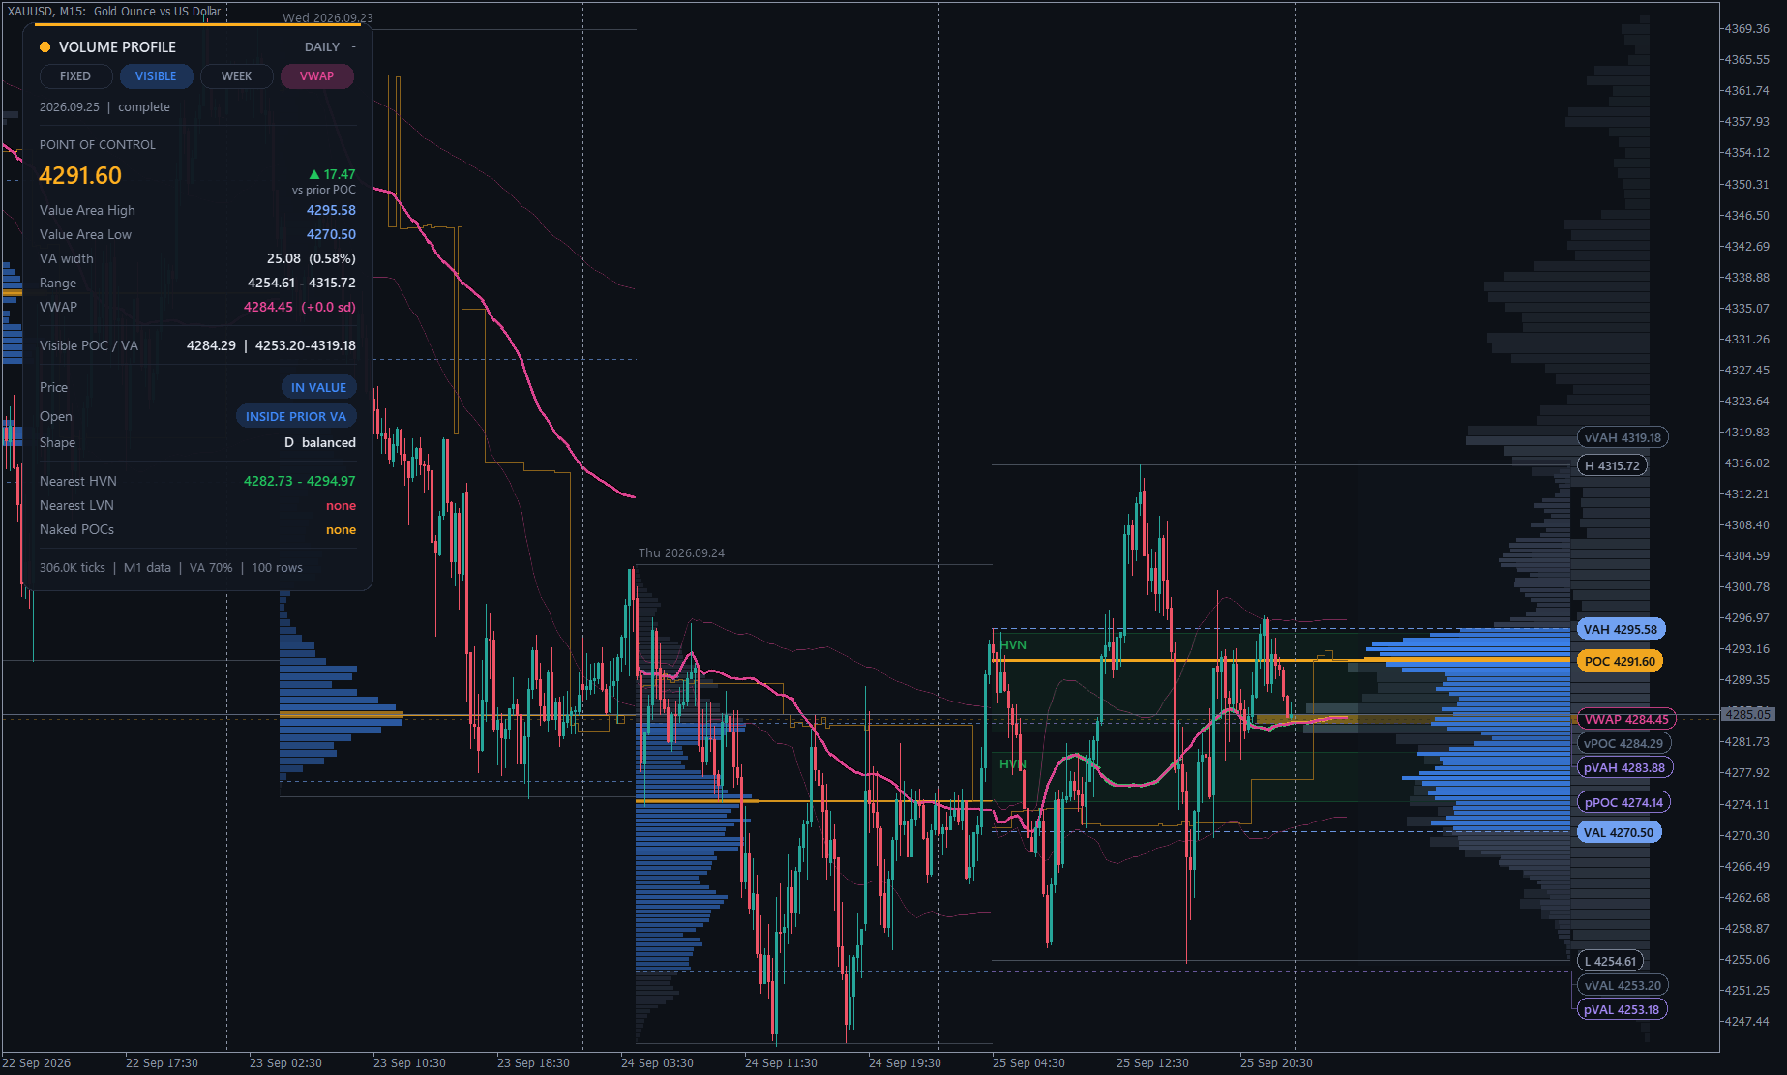
Task: Click the pPOC 4274.14 label
Action: coord(1623,803)
